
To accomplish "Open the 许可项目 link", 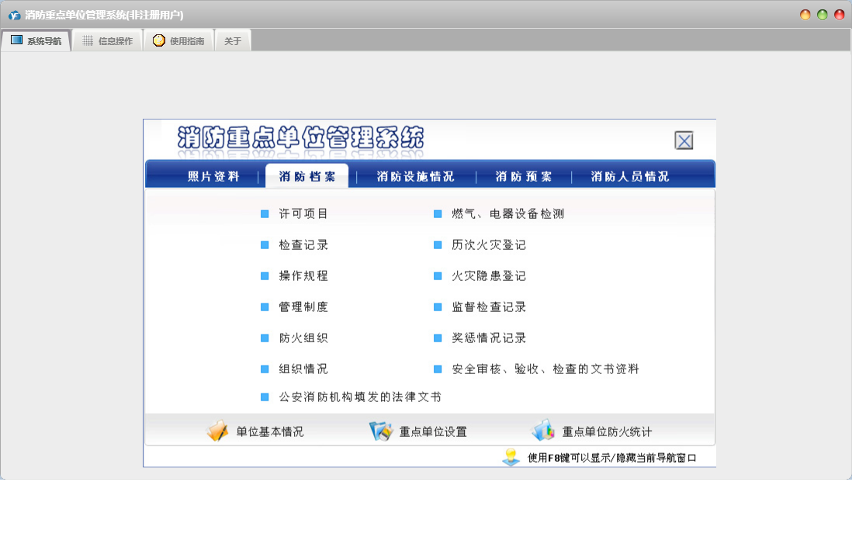I will pos(303,214).
